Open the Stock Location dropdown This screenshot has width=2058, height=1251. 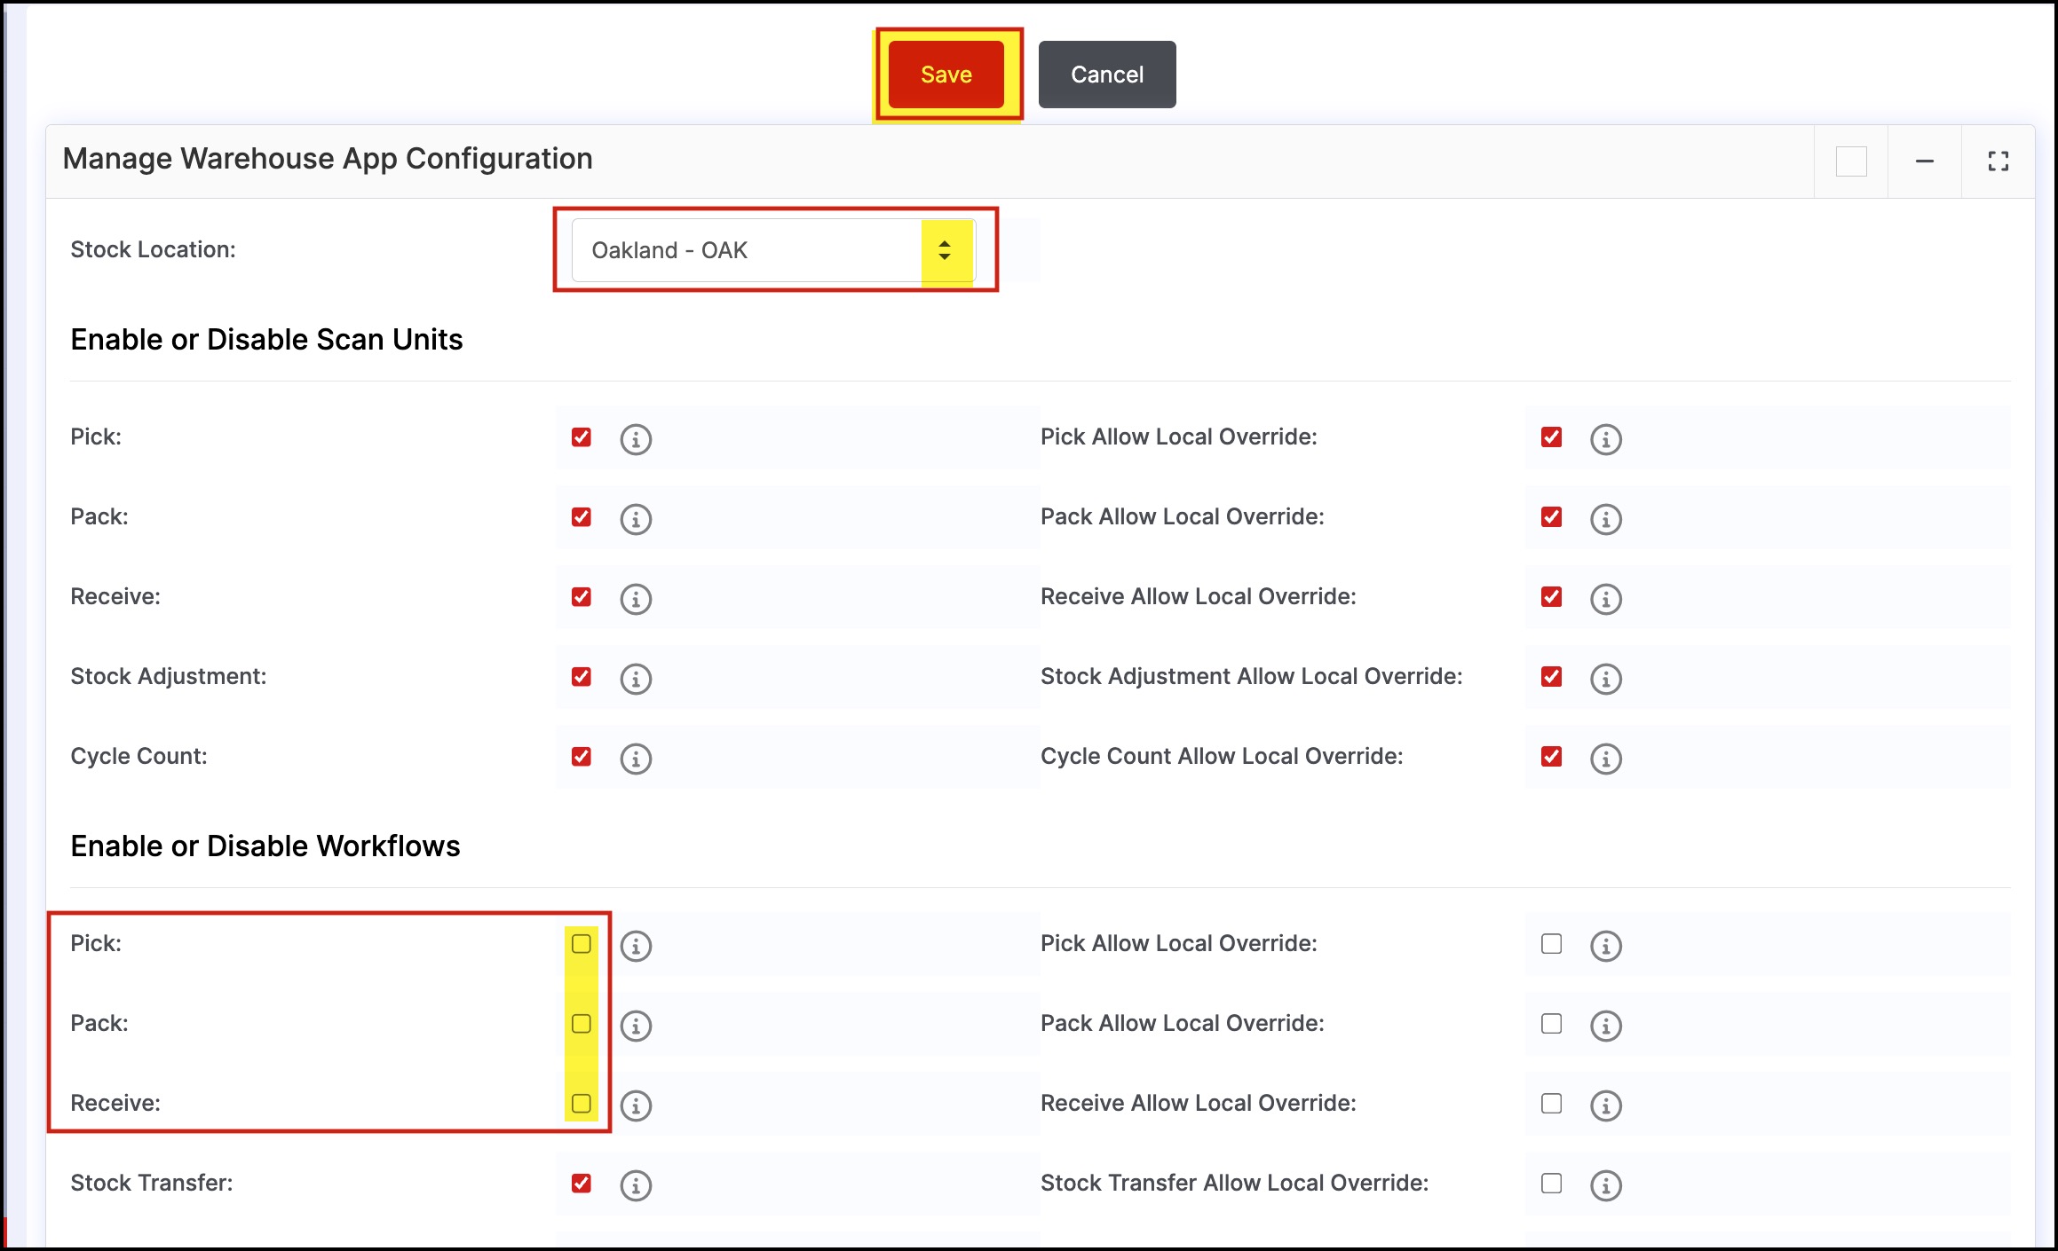746,251
